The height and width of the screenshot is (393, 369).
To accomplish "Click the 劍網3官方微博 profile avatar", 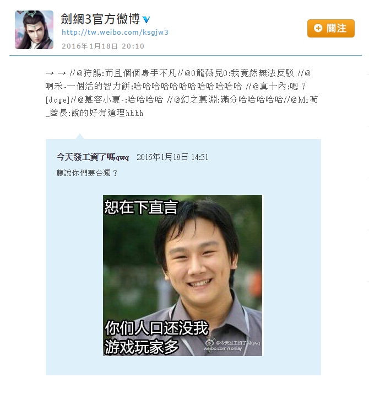I will (34, 30).
